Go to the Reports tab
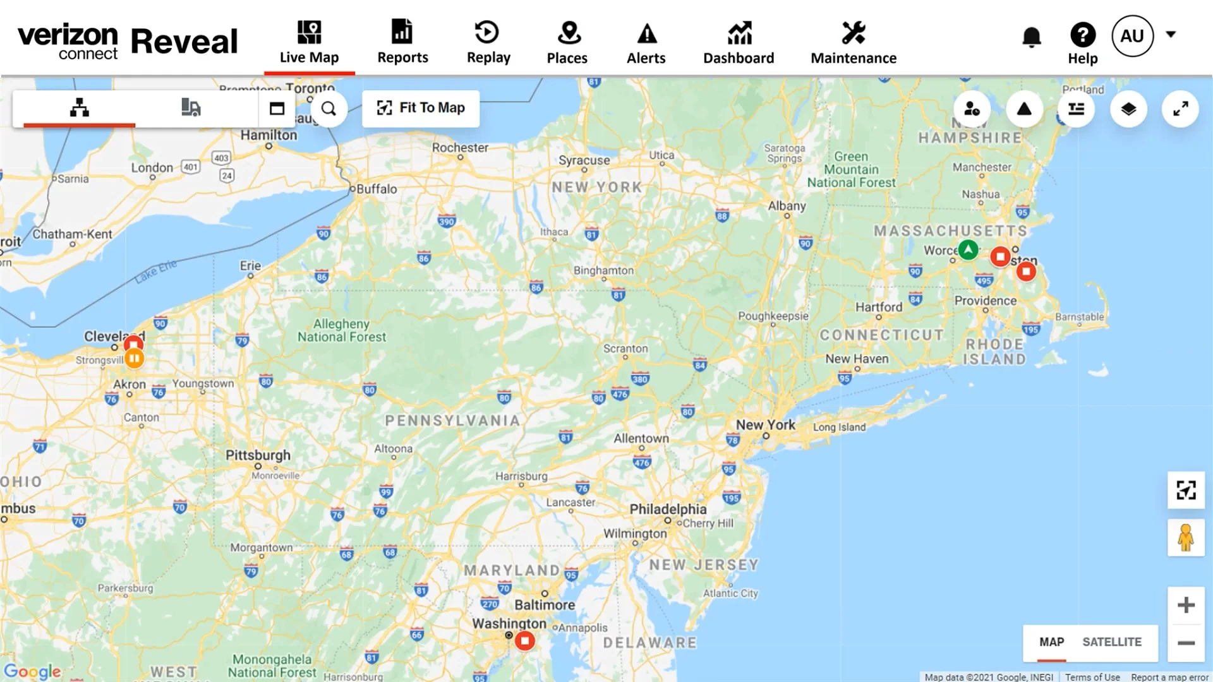 pos(402,42)
